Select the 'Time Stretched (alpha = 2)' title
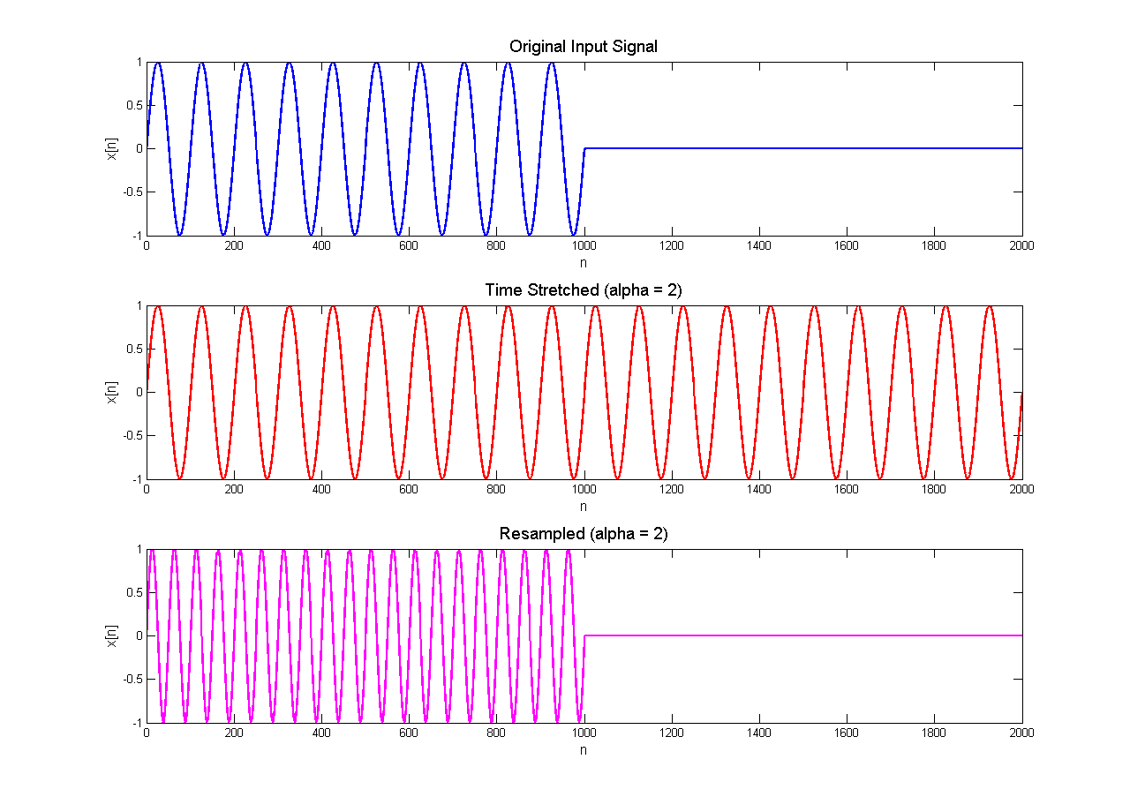Screen dimensions: 1130x812 (584, 289)
